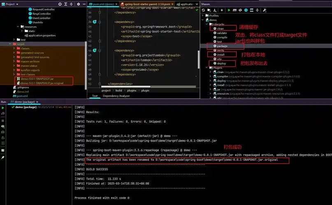Click the layout icon in Run sidebar
This screenshot has height=205, width=332.
(3, 150)
